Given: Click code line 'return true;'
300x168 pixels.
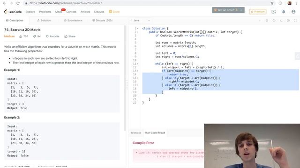Looking at the screenshot, I should (x=178, y=75).
